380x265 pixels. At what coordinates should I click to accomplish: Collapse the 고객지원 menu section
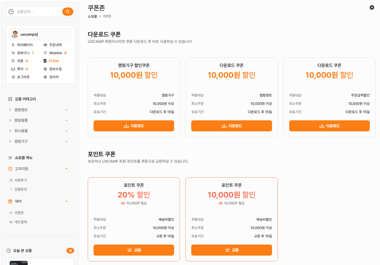66,169
